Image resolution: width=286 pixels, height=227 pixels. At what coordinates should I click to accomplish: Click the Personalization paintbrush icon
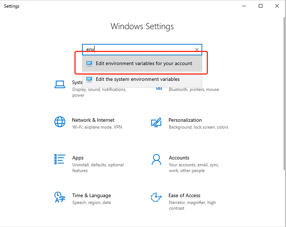pos(156,122)
